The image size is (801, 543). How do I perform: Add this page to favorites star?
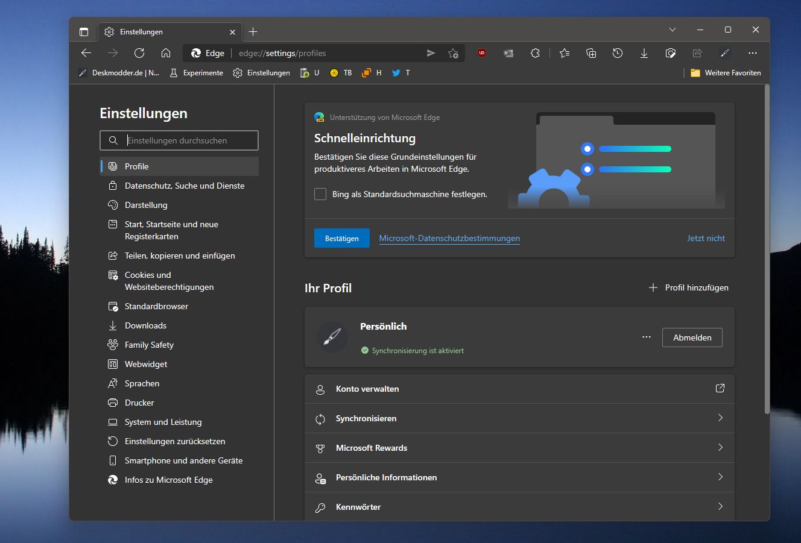[453, 53]
